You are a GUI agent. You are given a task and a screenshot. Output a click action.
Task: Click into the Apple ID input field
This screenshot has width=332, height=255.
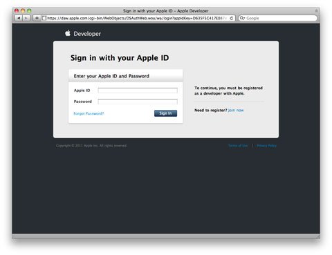(x=138, y=91)
